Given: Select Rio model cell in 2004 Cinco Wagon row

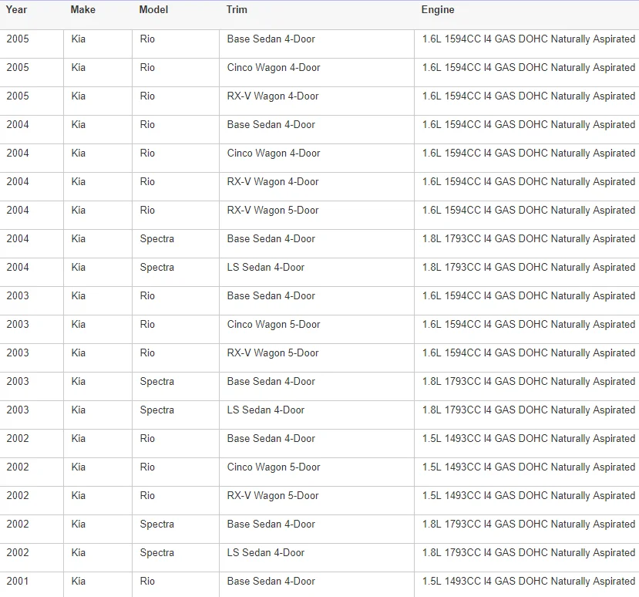Looking at the screenshot, I should (176, 158).
